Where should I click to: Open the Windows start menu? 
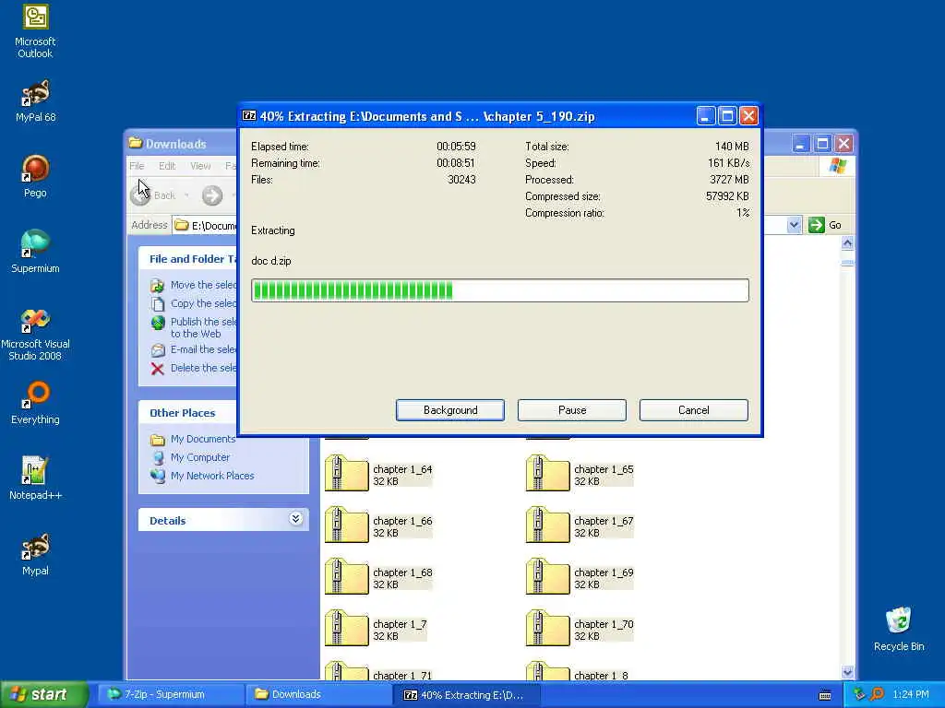(43, 694)
